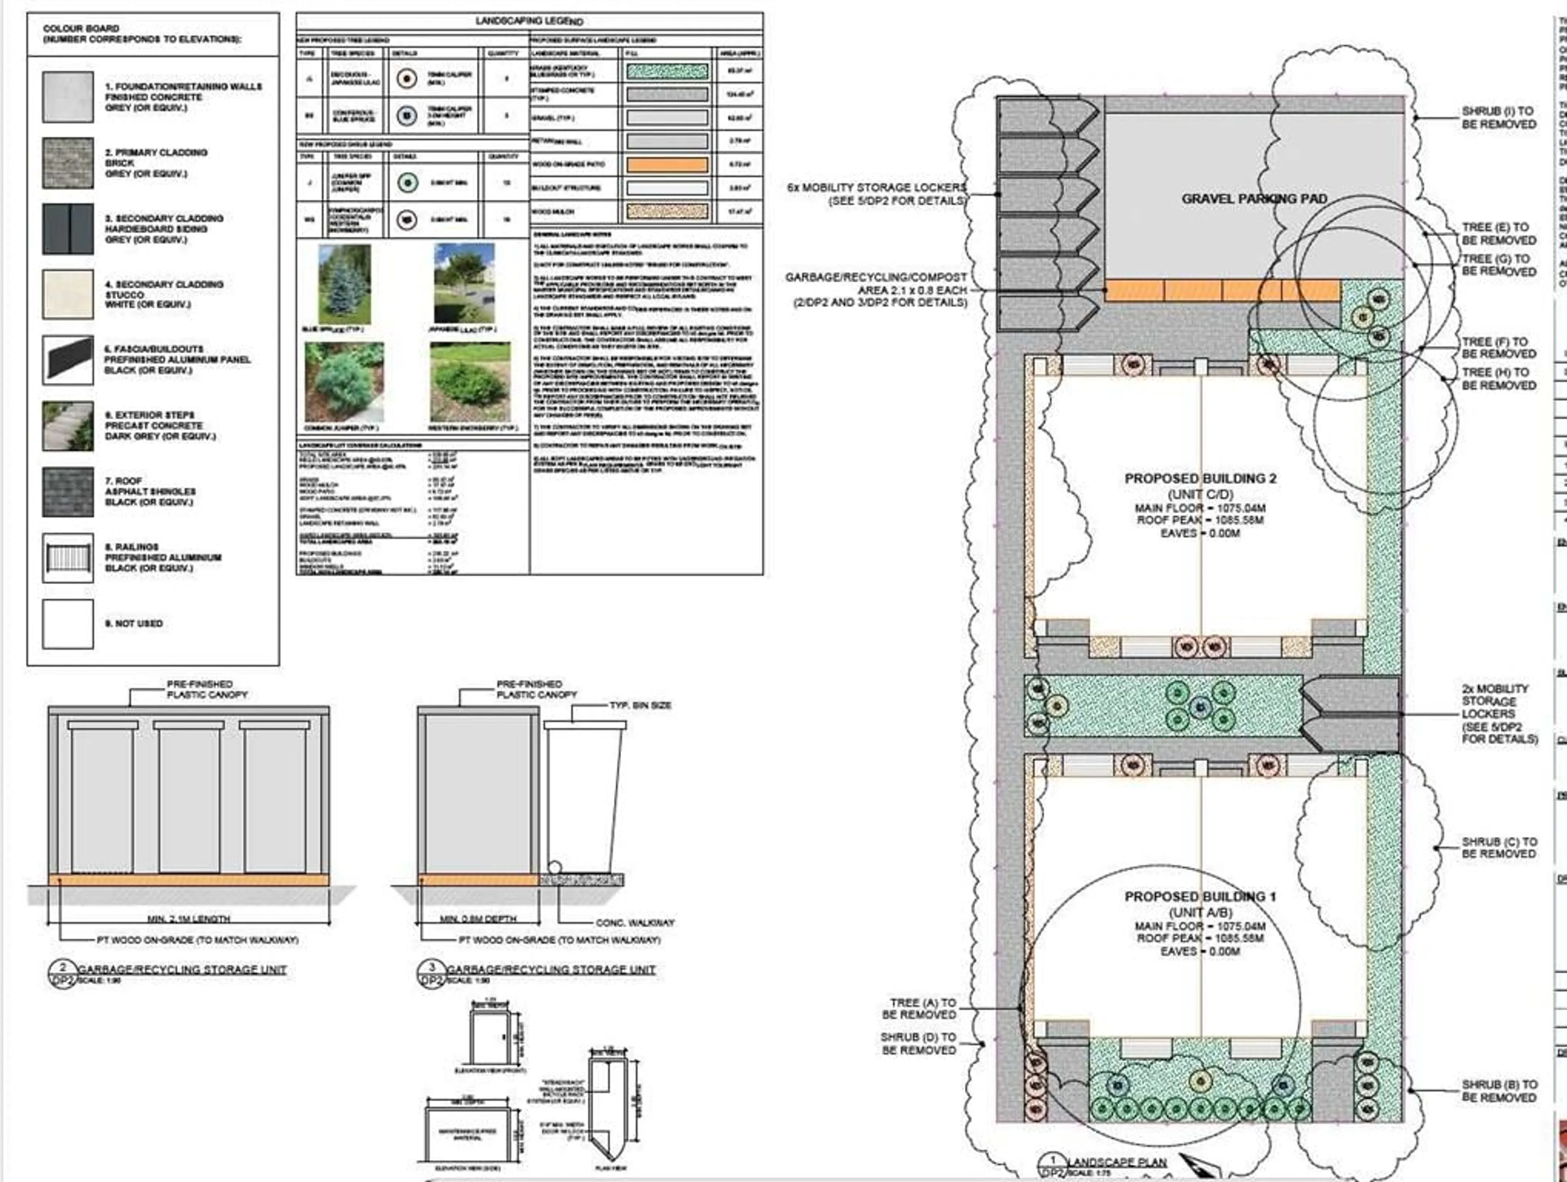Click the Unit A/B label in Building 1
Image resolution: width=1567 pixels, height=1182 pixels.
coord(1200,912)
